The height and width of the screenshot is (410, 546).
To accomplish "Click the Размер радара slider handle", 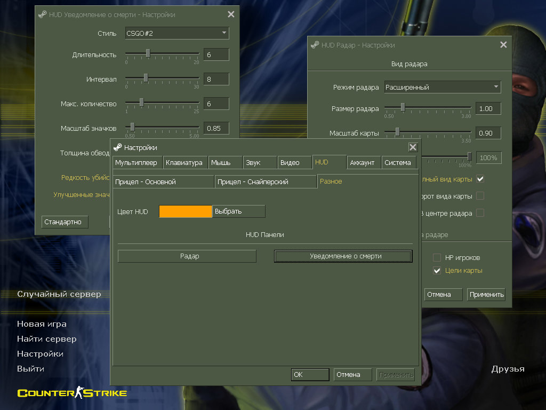I will coord(403,107).
